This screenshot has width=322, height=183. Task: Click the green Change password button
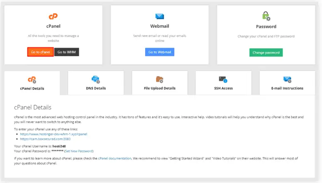266,52
